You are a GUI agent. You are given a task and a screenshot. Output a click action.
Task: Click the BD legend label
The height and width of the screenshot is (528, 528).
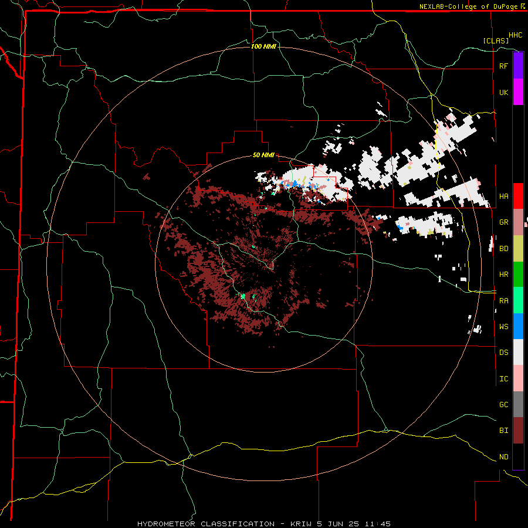(x=503, y=249)
